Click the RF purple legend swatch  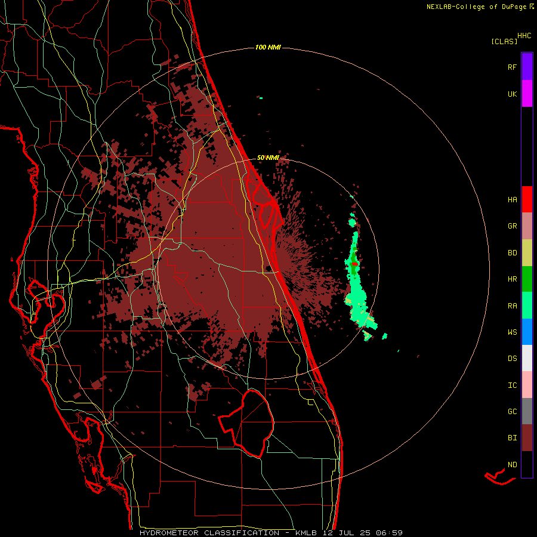click(527, 67)
